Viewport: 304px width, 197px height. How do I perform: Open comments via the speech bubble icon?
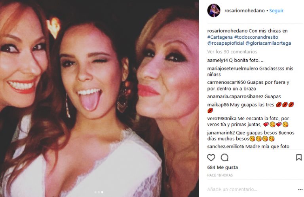224,158
